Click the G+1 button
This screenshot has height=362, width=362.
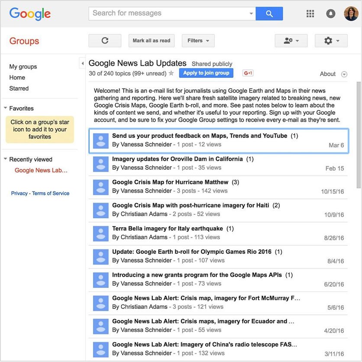[248, 73]
